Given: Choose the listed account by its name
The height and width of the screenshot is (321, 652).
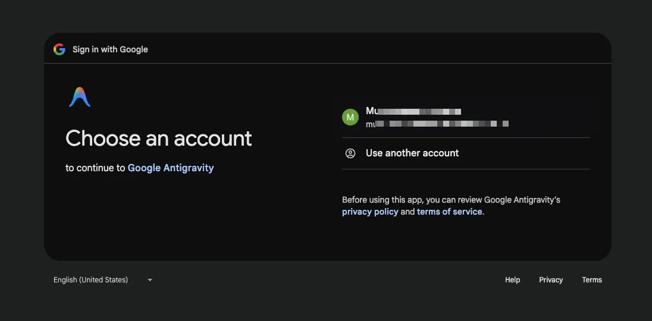Looking at the screenshot, I should 413,111.
